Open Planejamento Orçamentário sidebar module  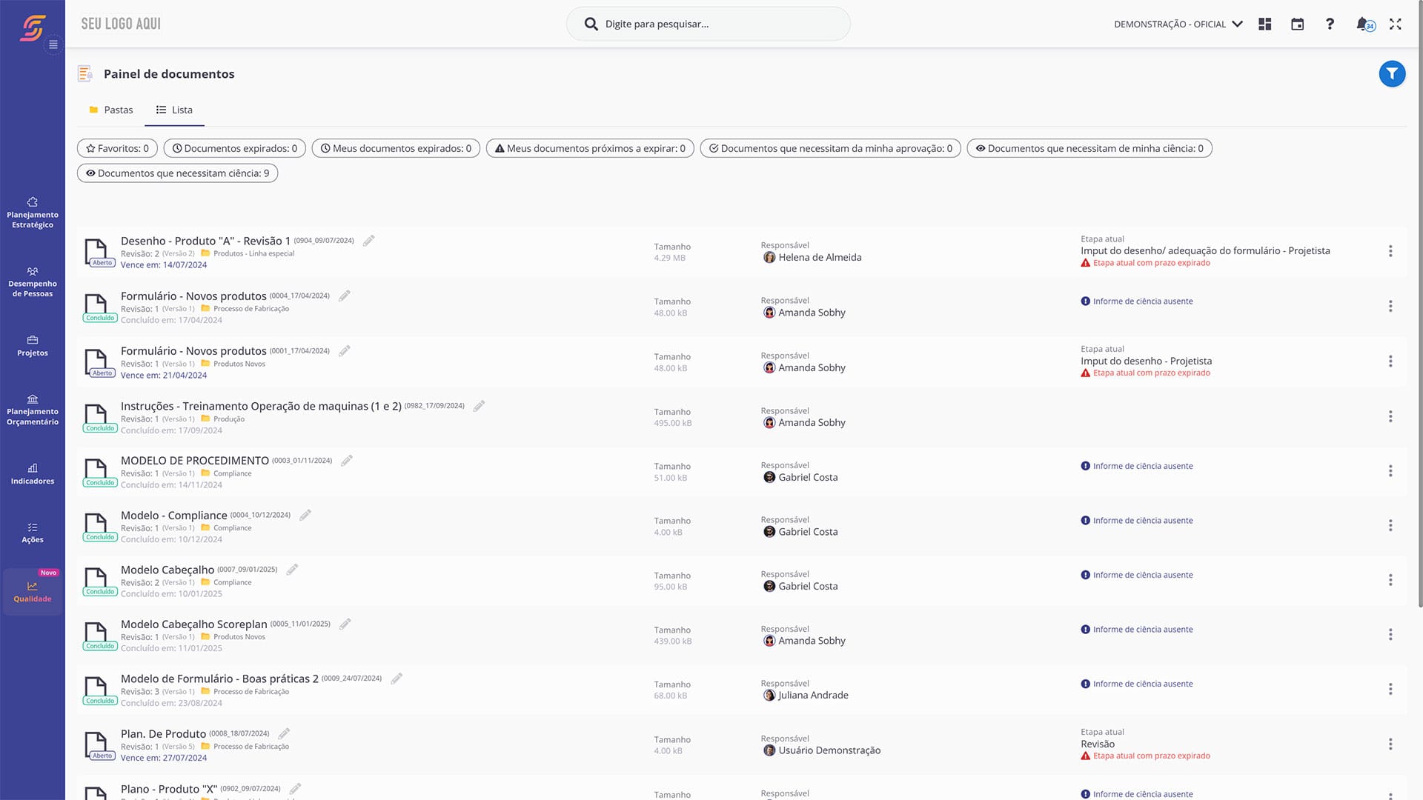click(33, 410)
